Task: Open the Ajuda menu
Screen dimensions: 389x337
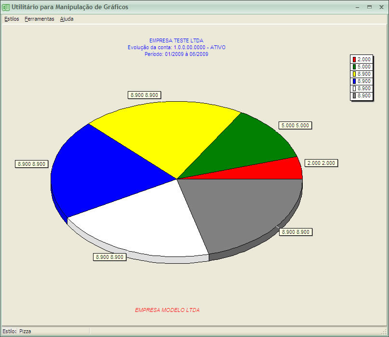Action: pyautogui.click(x=67, y=19)
